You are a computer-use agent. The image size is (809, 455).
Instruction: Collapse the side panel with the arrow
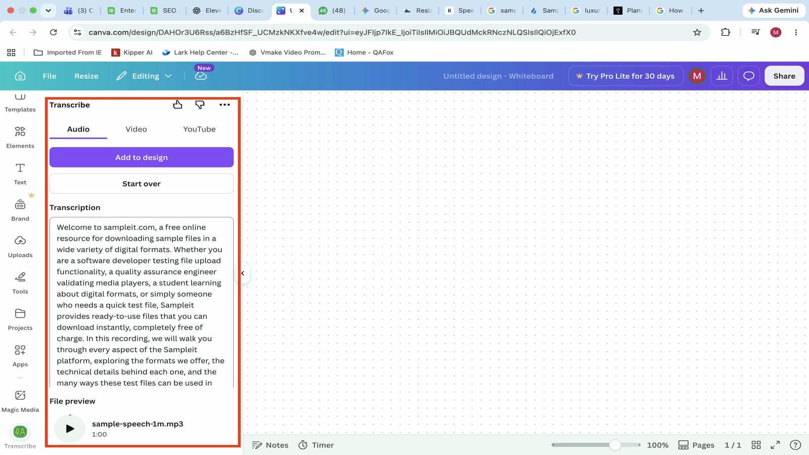pos(243,273)
